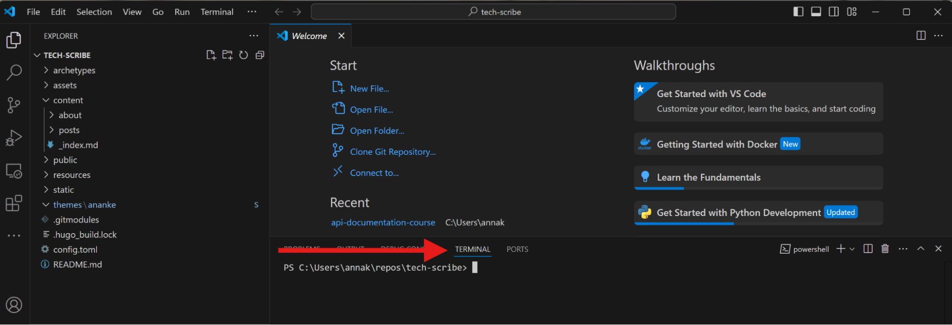
Task: Create a new file in TECH-SCRIBE explorer
Action: click(211, 55)
